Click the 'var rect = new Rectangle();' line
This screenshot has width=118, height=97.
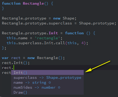pos(33,58)
